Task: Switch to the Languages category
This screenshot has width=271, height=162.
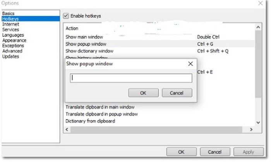Action: click(13, 35)
